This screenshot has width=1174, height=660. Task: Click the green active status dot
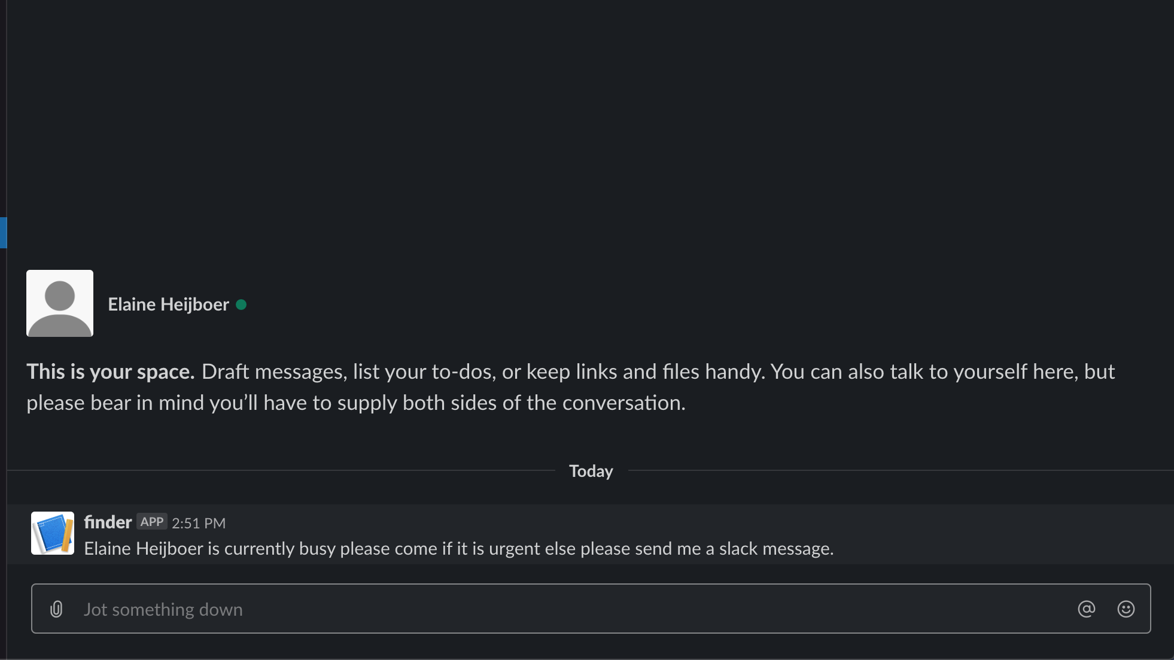point(241,305)
